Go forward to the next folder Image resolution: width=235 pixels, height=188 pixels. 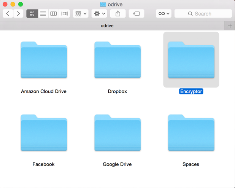point(18,14)
